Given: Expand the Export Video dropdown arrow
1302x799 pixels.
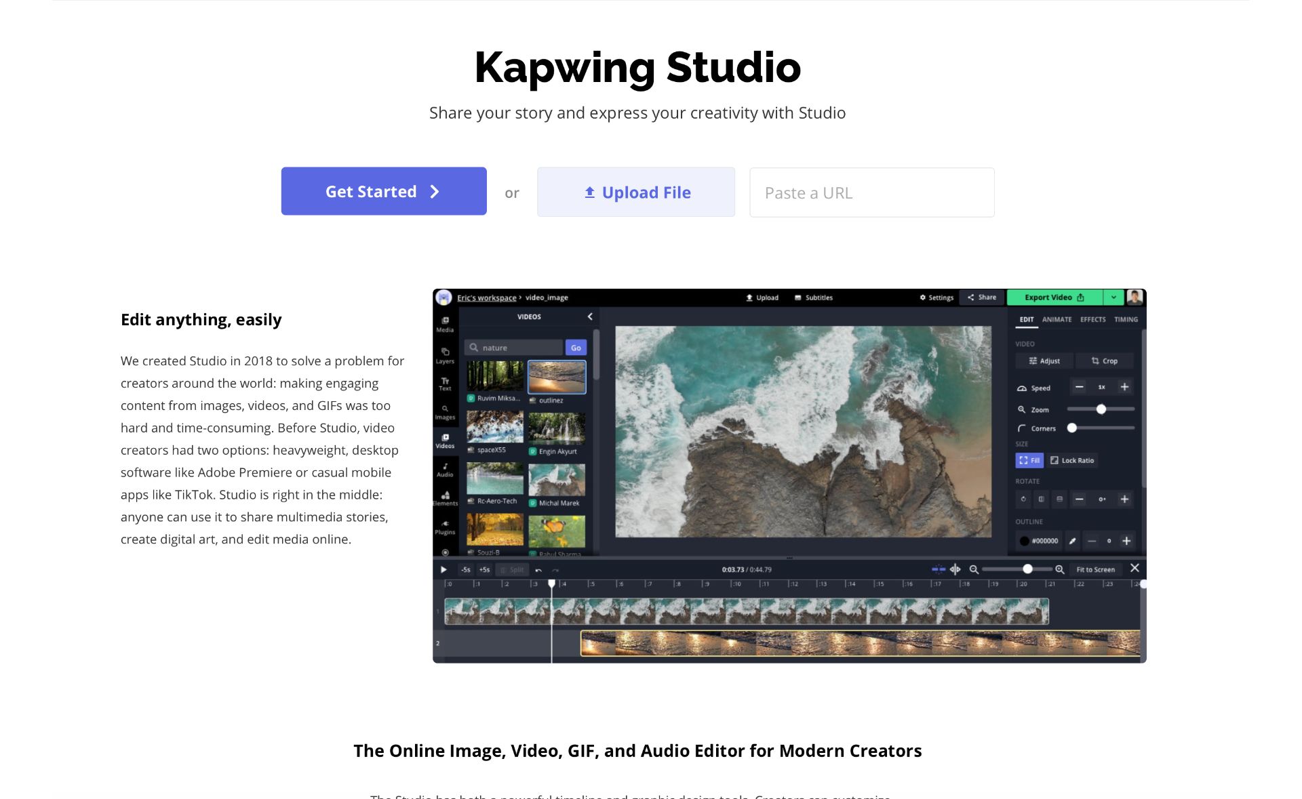Looking at the screenshot, I should click(x=1113, y=297).
